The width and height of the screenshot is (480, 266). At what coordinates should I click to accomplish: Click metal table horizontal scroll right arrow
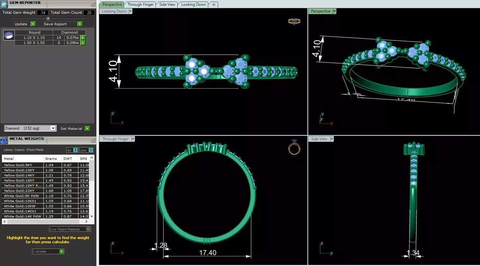tap(86, 221)
